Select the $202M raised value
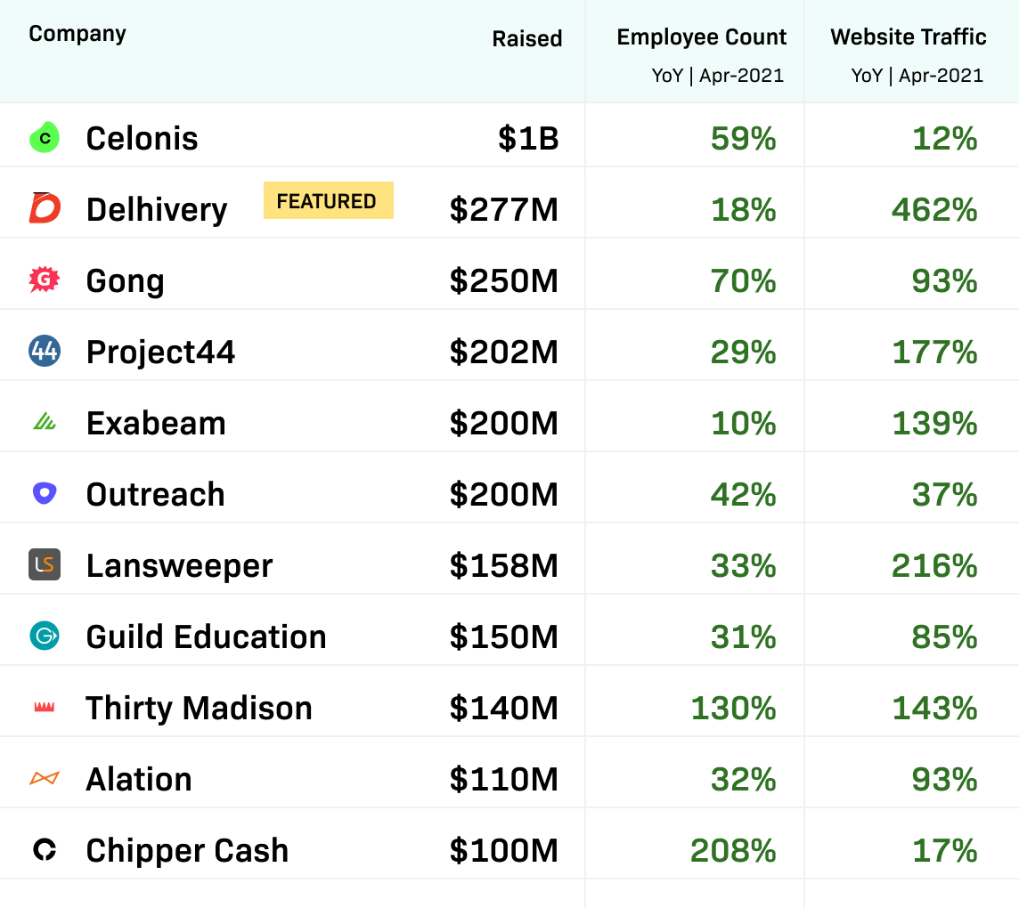Image resolution: width=1019 pixels, height=908 pixels. click(x=503, y=352)
